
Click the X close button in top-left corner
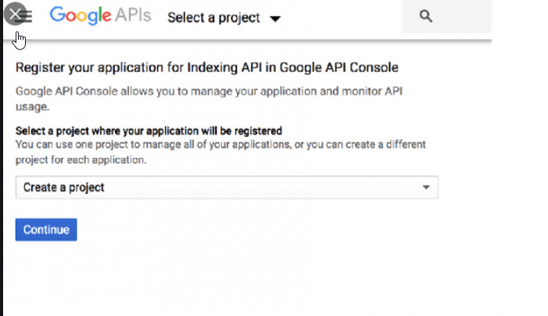pos(13,14)
